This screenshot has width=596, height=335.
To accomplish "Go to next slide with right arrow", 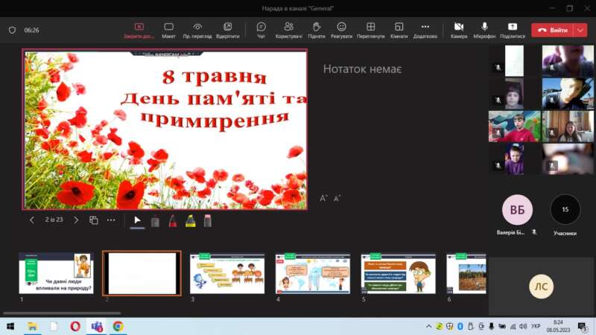I will [76, 220].
